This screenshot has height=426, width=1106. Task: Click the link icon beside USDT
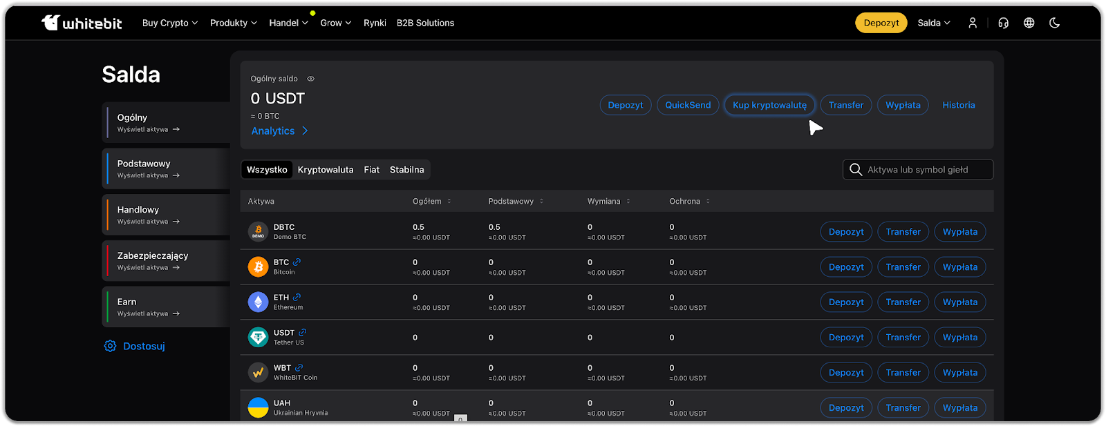point(302,333)
